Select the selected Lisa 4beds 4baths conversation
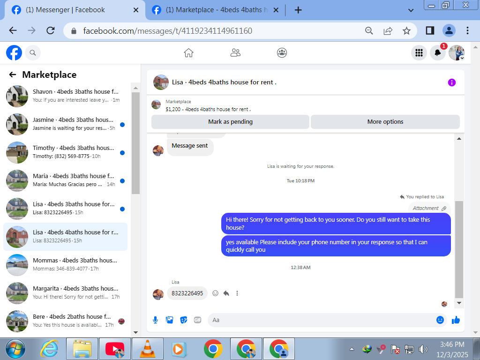Image resolution: width=480 pixels, height=360 pixels. [65, 237]
